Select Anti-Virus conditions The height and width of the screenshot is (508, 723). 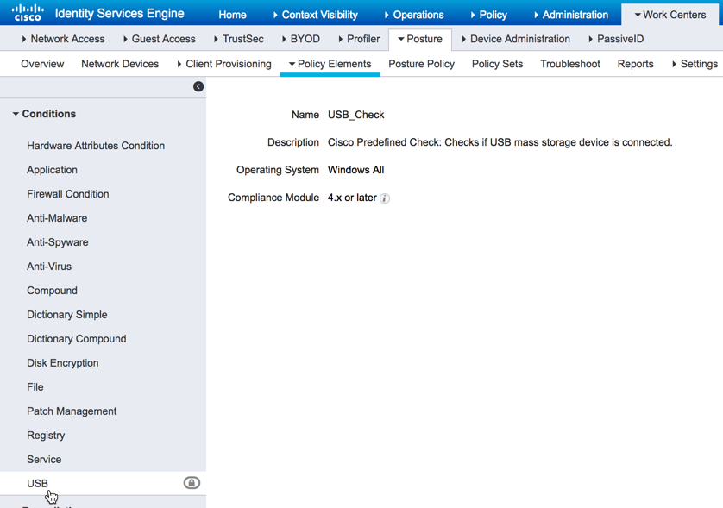(49, 267)
